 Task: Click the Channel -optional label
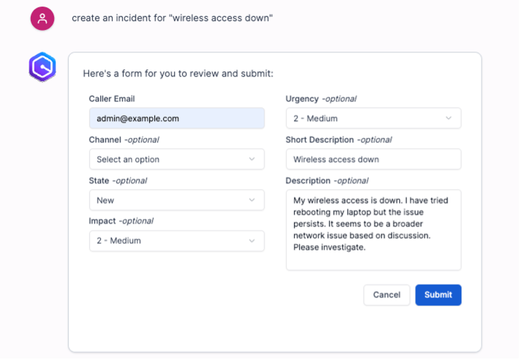(124, 140)
